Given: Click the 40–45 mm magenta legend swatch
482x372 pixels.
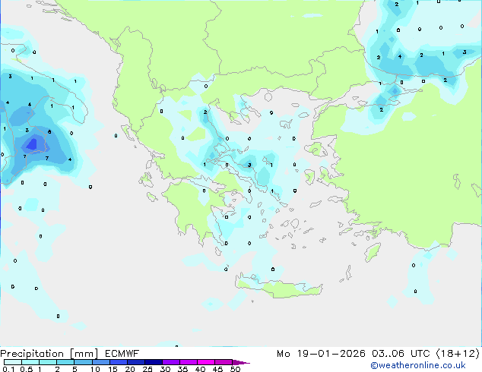Looking at the screenshot, I should pos(206,362).
